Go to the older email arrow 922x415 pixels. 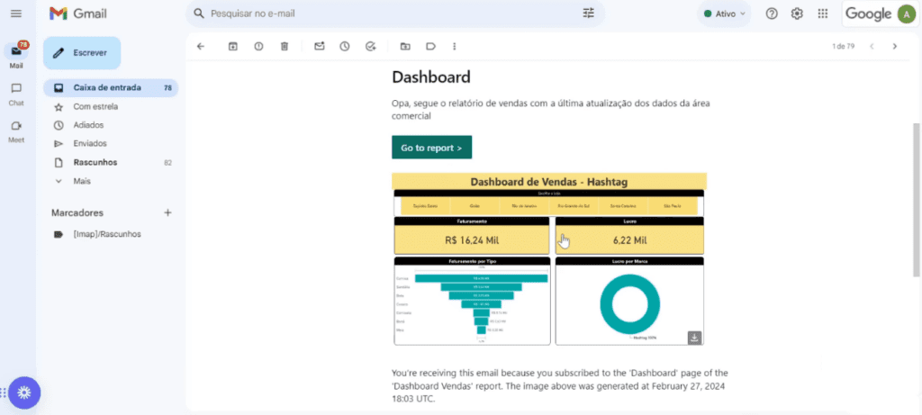tap(895, 47)
